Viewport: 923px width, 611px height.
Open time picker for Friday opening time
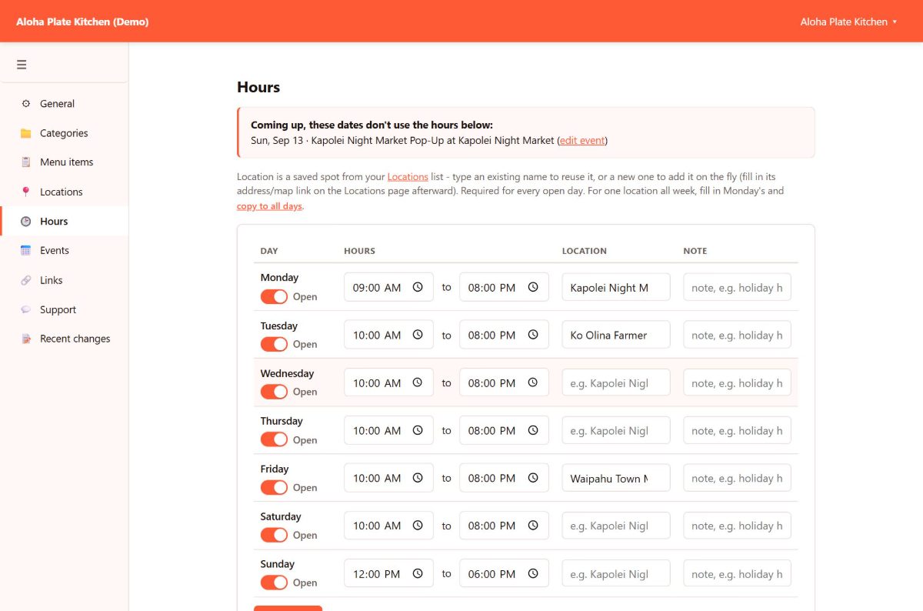(x=418, y=478)
